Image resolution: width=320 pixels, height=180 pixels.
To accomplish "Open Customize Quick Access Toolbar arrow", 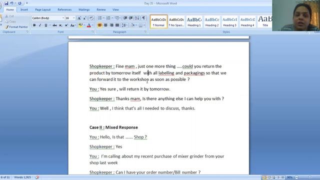I will coord(26,3).
